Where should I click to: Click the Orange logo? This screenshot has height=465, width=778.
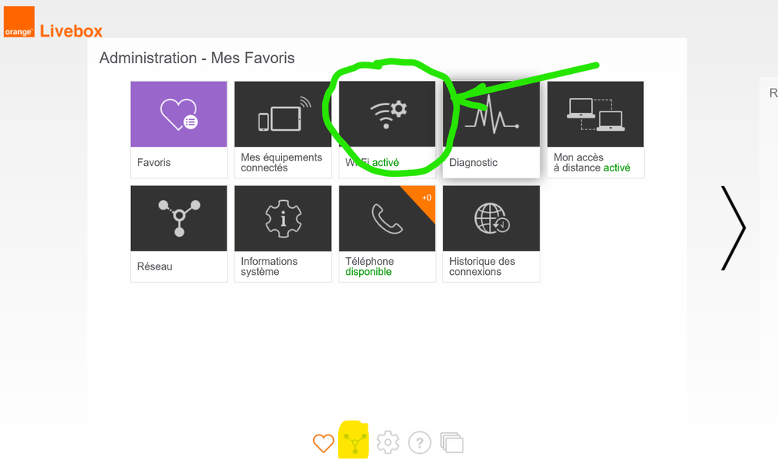tap(19, 22)
